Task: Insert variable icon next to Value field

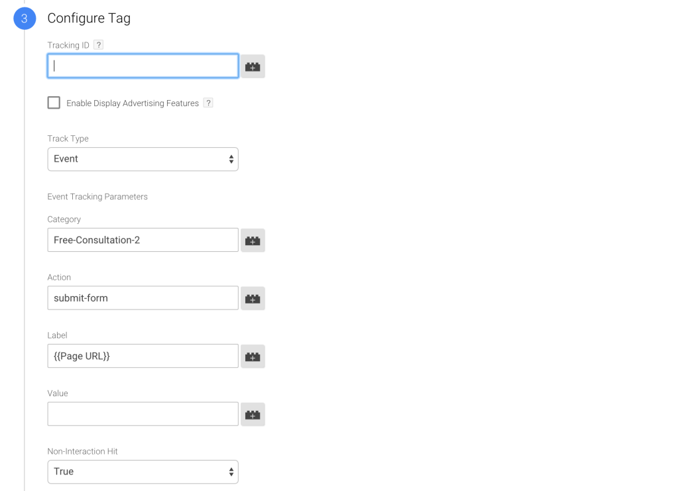Action: [x=253, y=414]
